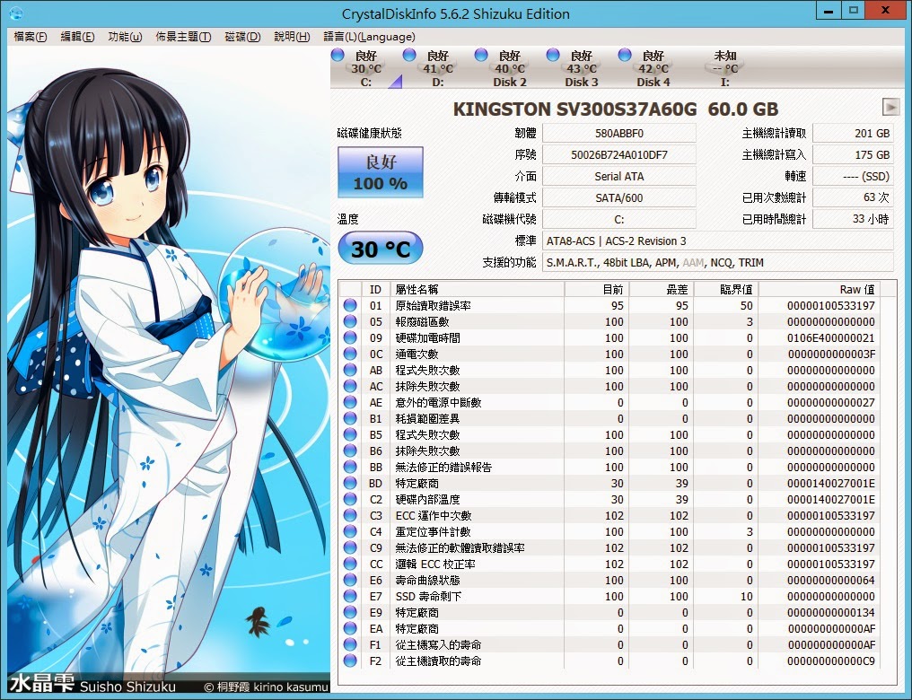Click the supported features field with TRIM
Image resolution: width=912 pixels, height=700 pixels.
[x=718, y=262]
